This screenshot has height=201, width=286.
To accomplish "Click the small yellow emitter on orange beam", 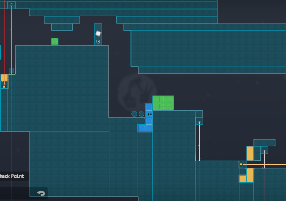I will [241, 164].
